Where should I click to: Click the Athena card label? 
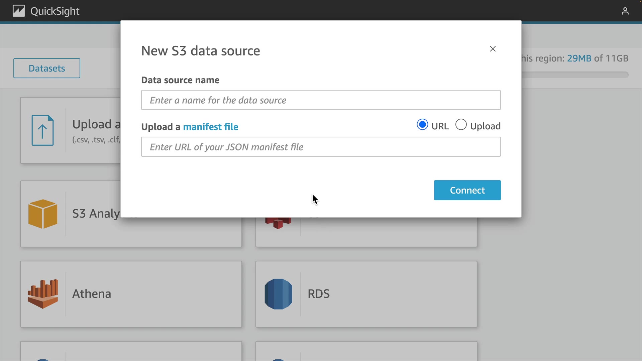pyautogui.click(x=92, y=294)
